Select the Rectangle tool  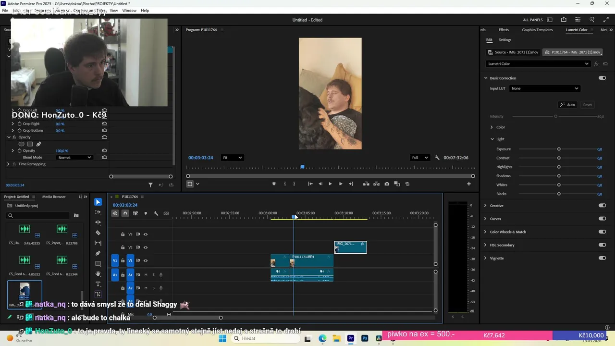(98, 263)
